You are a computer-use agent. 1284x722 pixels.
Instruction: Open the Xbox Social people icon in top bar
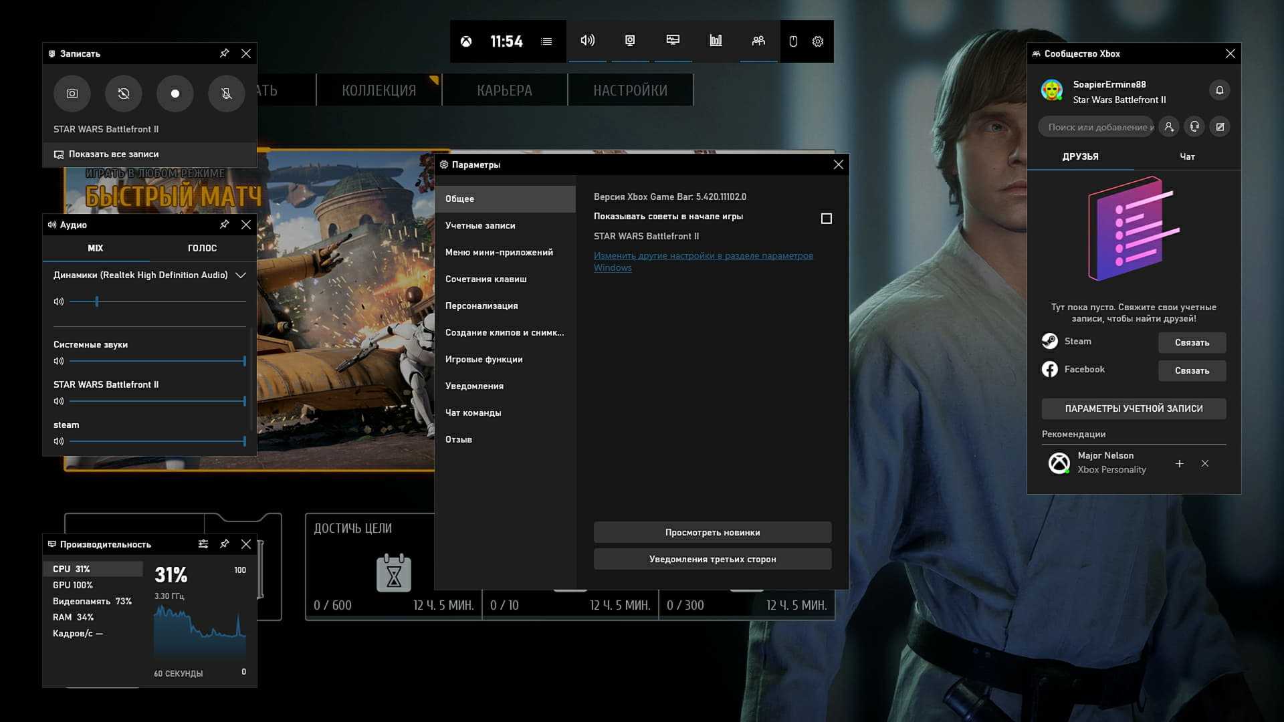point(758,41)
